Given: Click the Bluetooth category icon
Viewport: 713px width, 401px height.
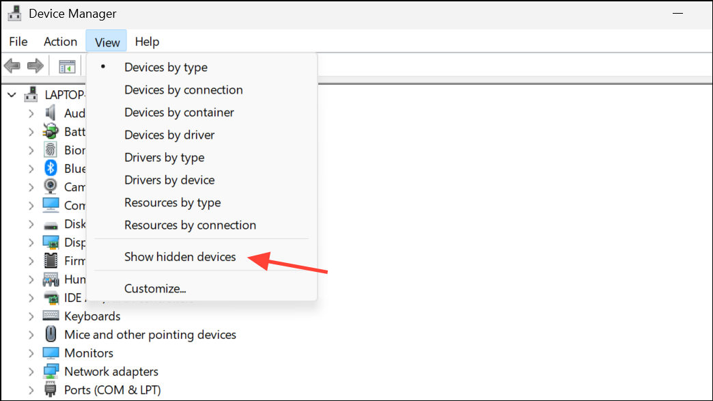Looking at the screenshot, I should pyautogui.click(x=51, y=168).
